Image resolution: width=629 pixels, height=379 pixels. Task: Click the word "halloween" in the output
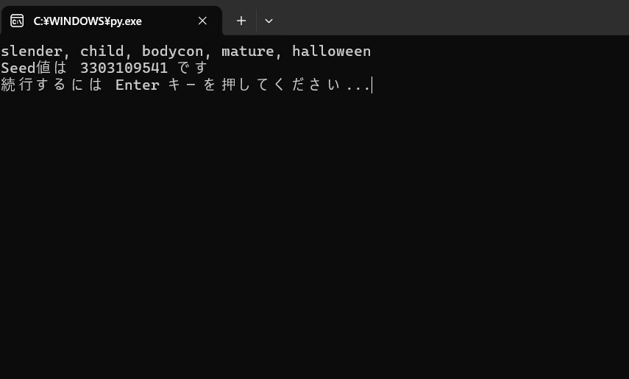(332, 52)
